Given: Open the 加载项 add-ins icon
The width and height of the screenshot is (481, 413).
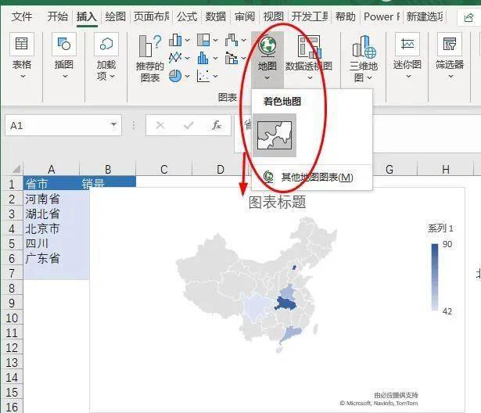Looking at the screenshot, I should pyautogui.click(x=106, y=44).
